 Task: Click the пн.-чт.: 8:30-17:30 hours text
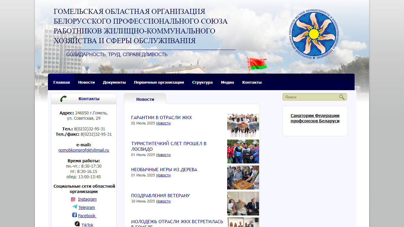tap(84, 166)
